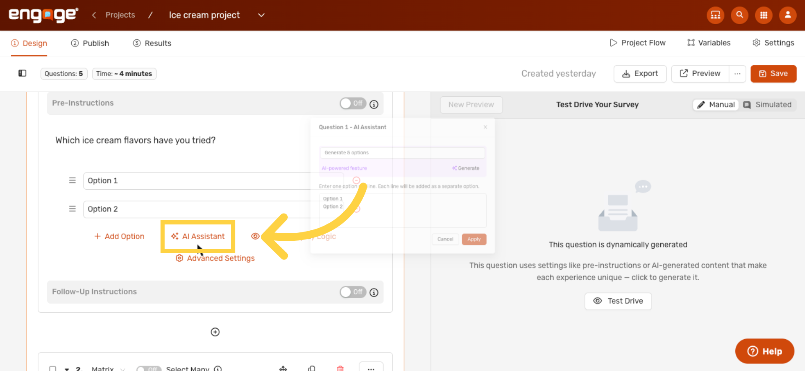Toggle Select Many for question 2

click(149, 368)
